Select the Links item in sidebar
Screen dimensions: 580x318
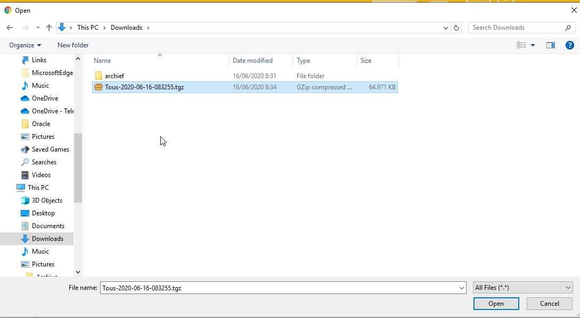(39, 60)
